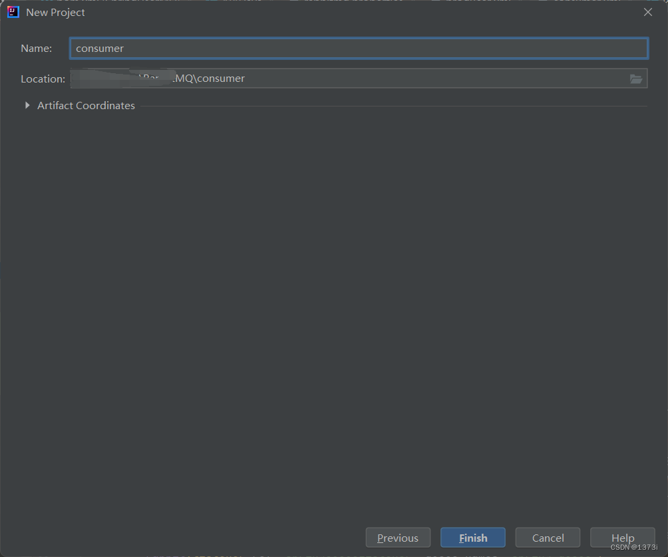The width and height of the screenshot is (668, 557).
Task: Click Finish to create the project
Action: (x=473, y=538)
